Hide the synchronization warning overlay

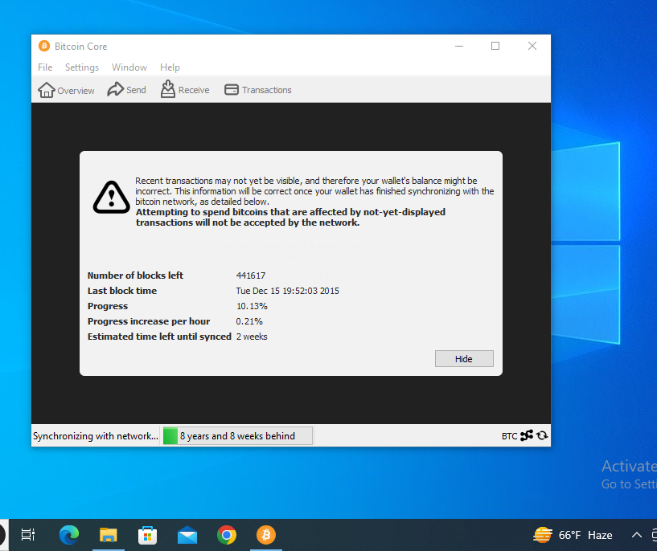464,358
